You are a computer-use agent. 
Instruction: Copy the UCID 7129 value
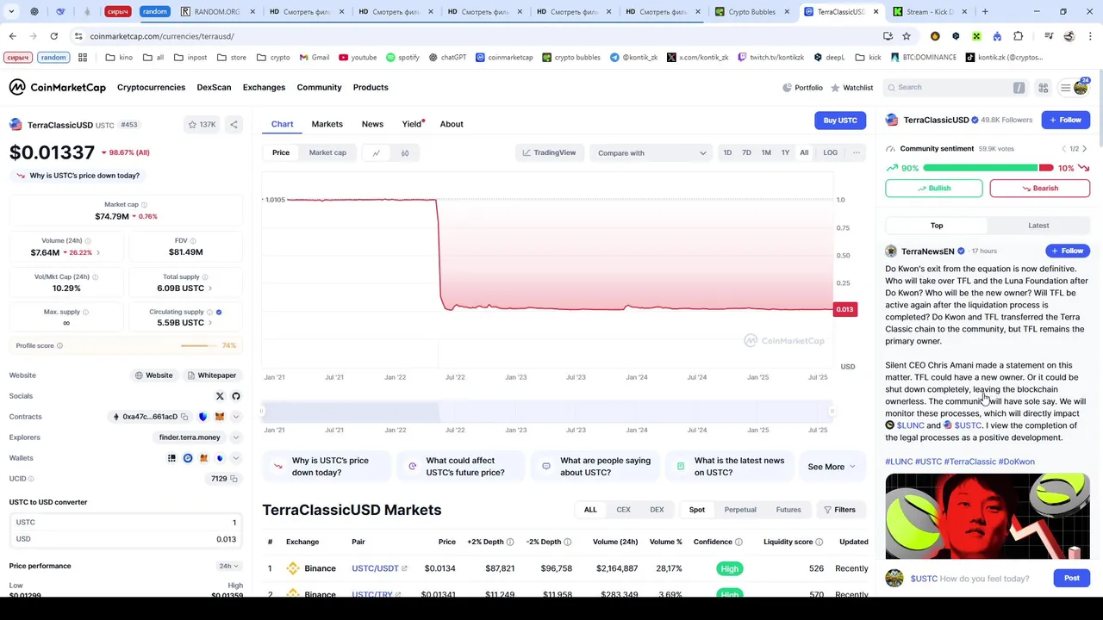[234, 479]
